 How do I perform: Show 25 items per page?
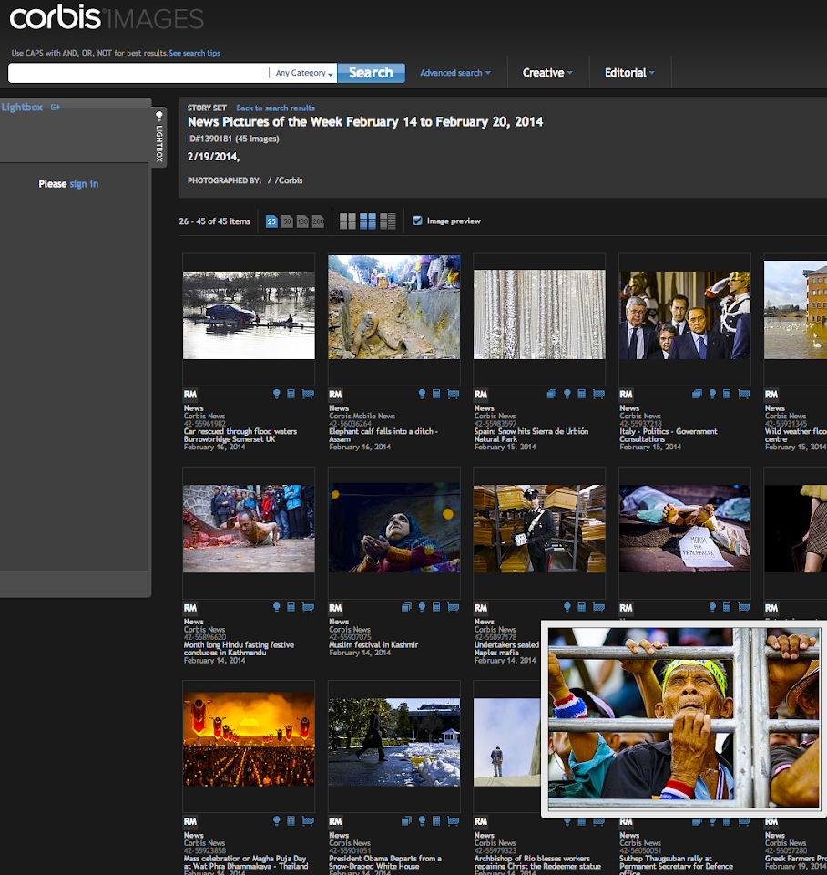pyautogui.click(x=271, y=221)
